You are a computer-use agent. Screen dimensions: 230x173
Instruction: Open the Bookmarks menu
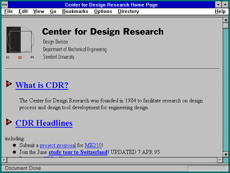75,12
